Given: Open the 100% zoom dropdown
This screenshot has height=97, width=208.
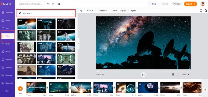Looking at the screenshot, I should click(x=90, y=11).
